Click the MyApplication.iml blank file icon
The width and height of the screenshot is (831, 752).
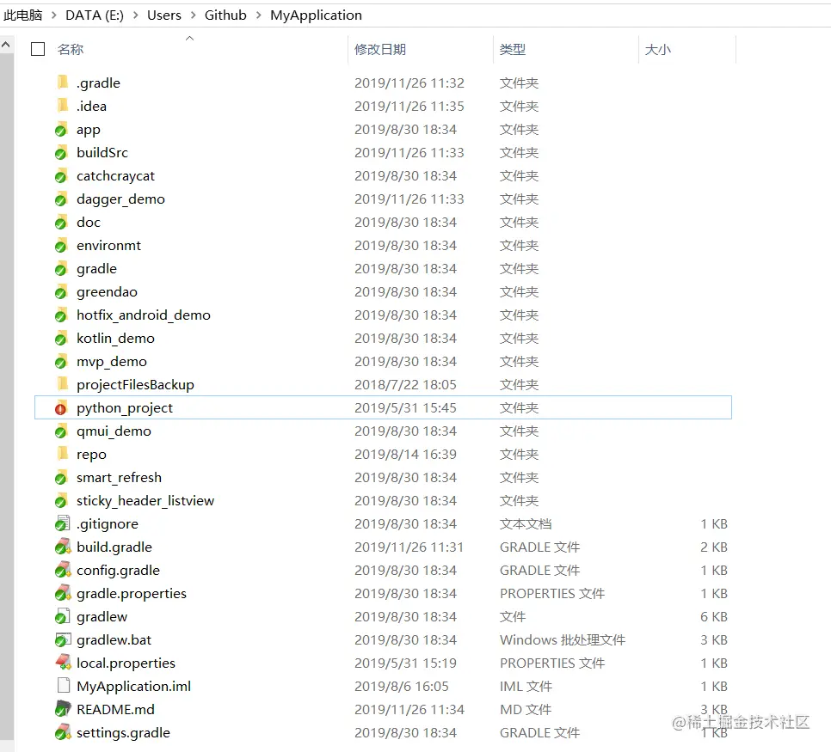(x=63, y=686)
